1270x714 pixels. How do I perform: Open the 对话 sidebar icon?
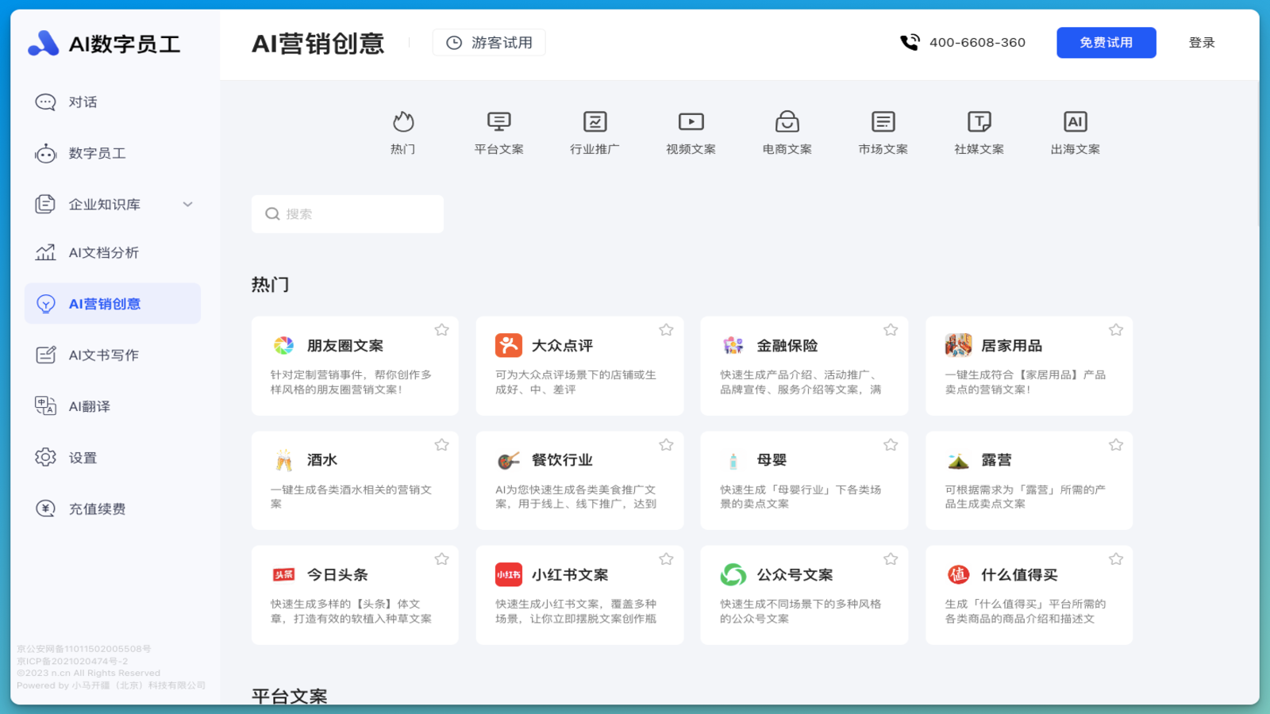45,102
